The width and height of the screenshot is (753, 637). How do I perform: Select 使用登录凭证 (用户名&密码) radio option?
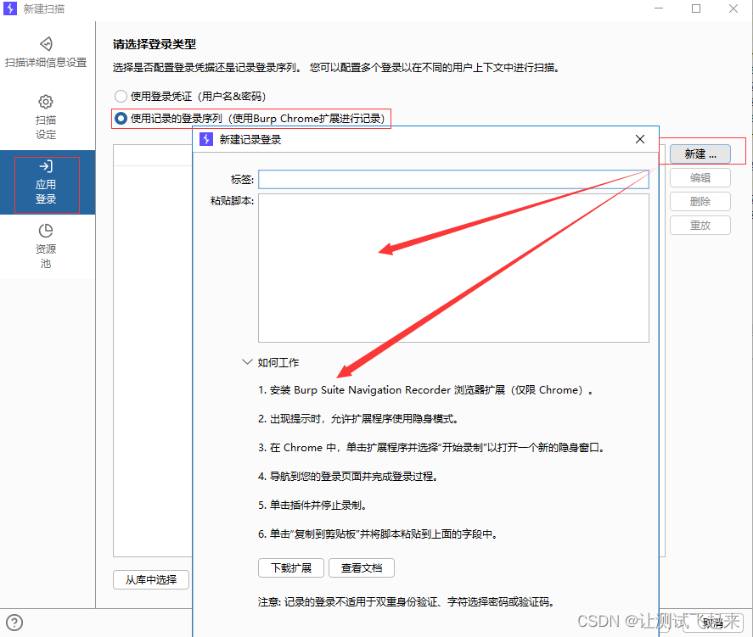[x=121, y=97]
